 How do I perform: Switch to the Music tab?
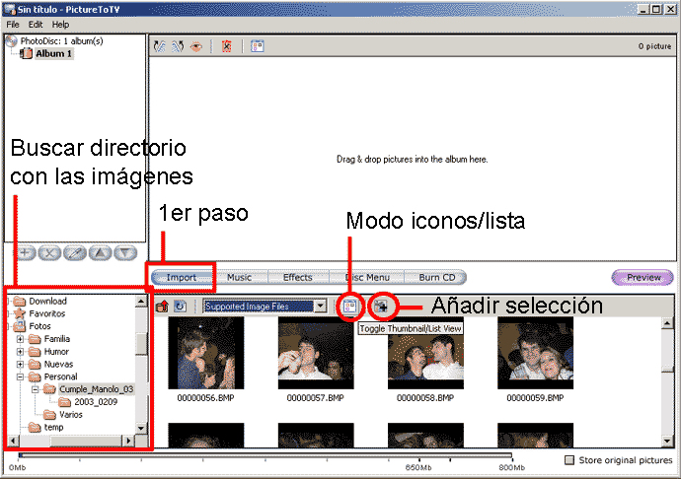239,277
